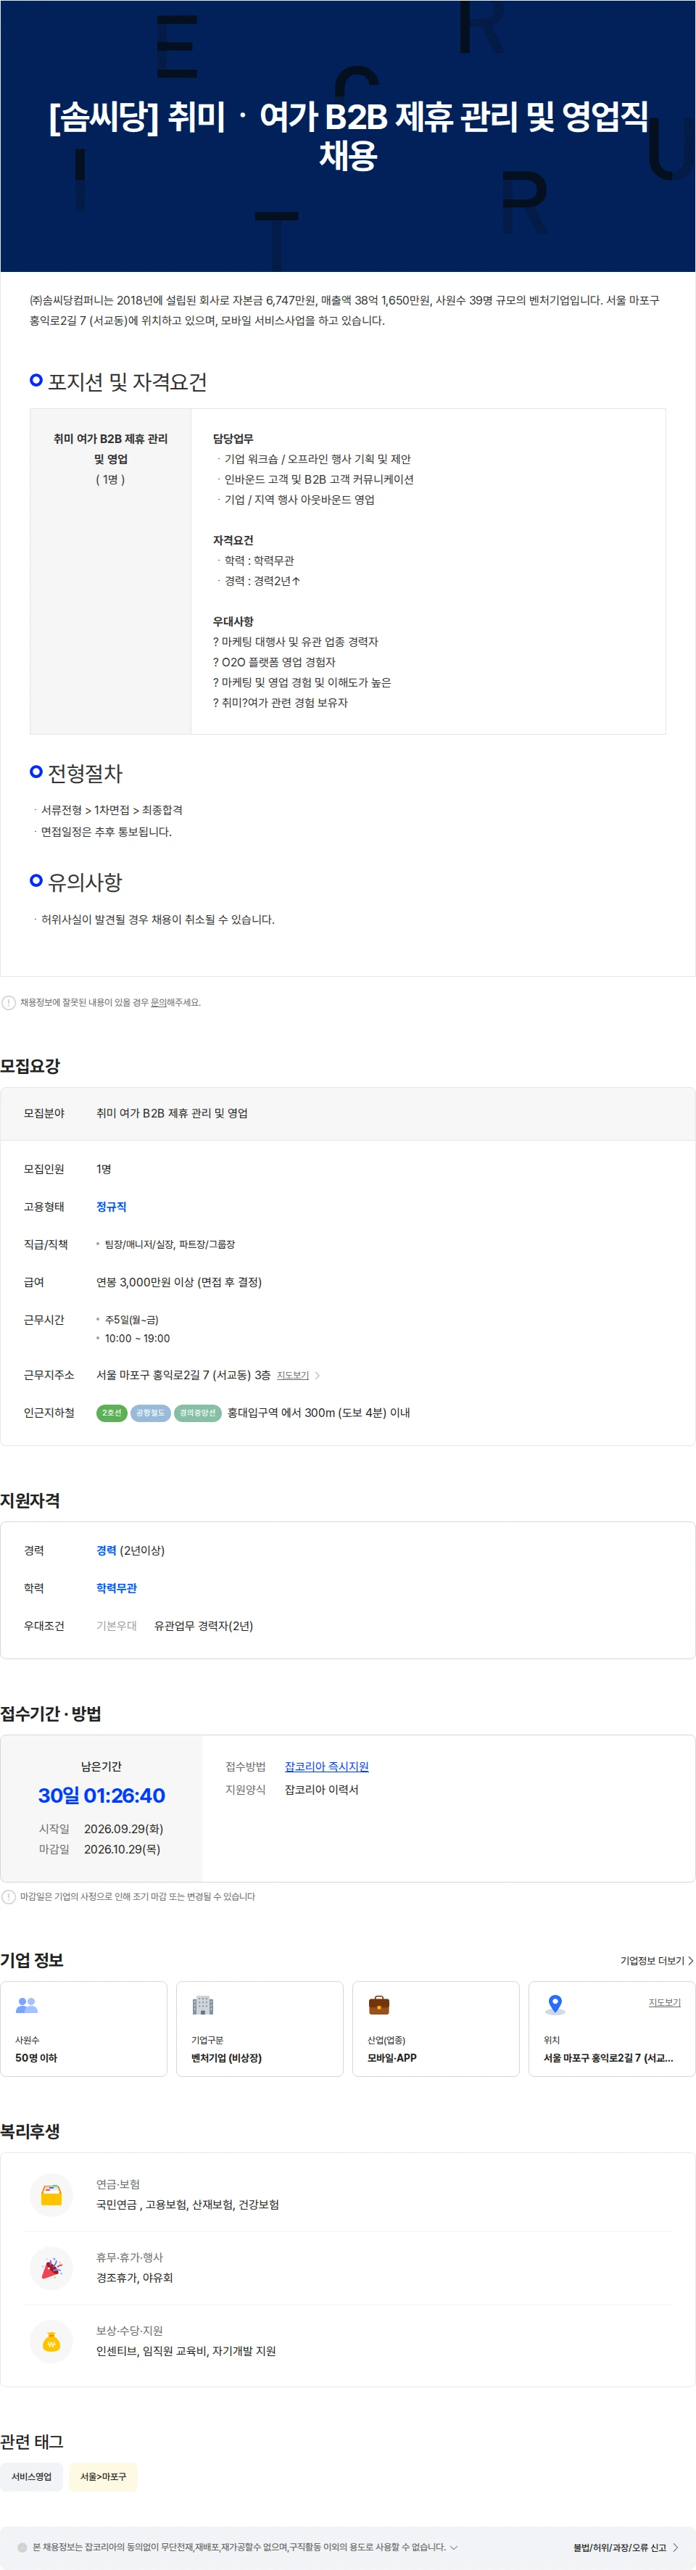Select the 서울>마포구 tag
The width and height of the screenshot is (696, 2570).
tap(103, 2476)
